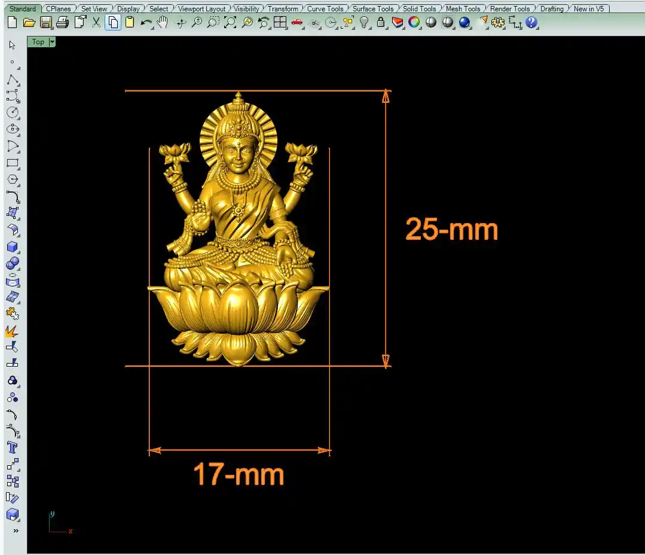
Task: Open the Help question mark button
Action: click(x=531, y=23)
